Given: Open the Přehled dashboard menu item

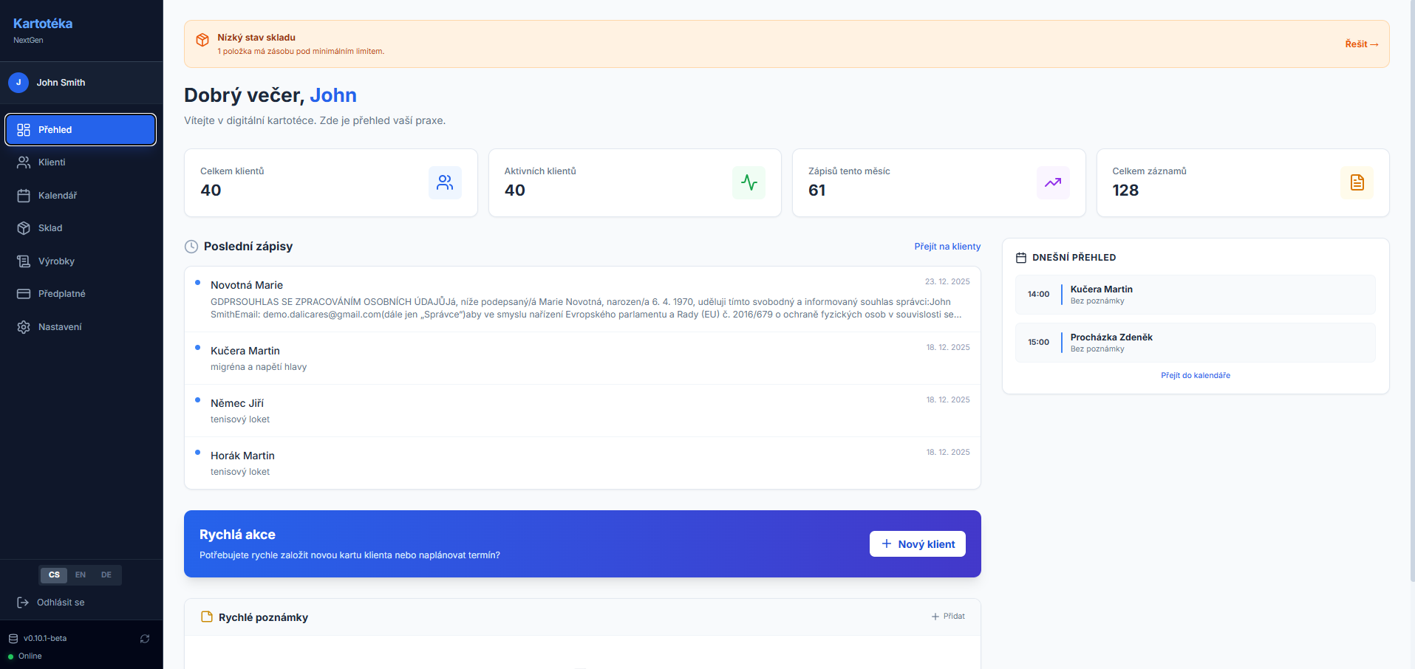Looking at the screenshot, I should tap(81, 130).
